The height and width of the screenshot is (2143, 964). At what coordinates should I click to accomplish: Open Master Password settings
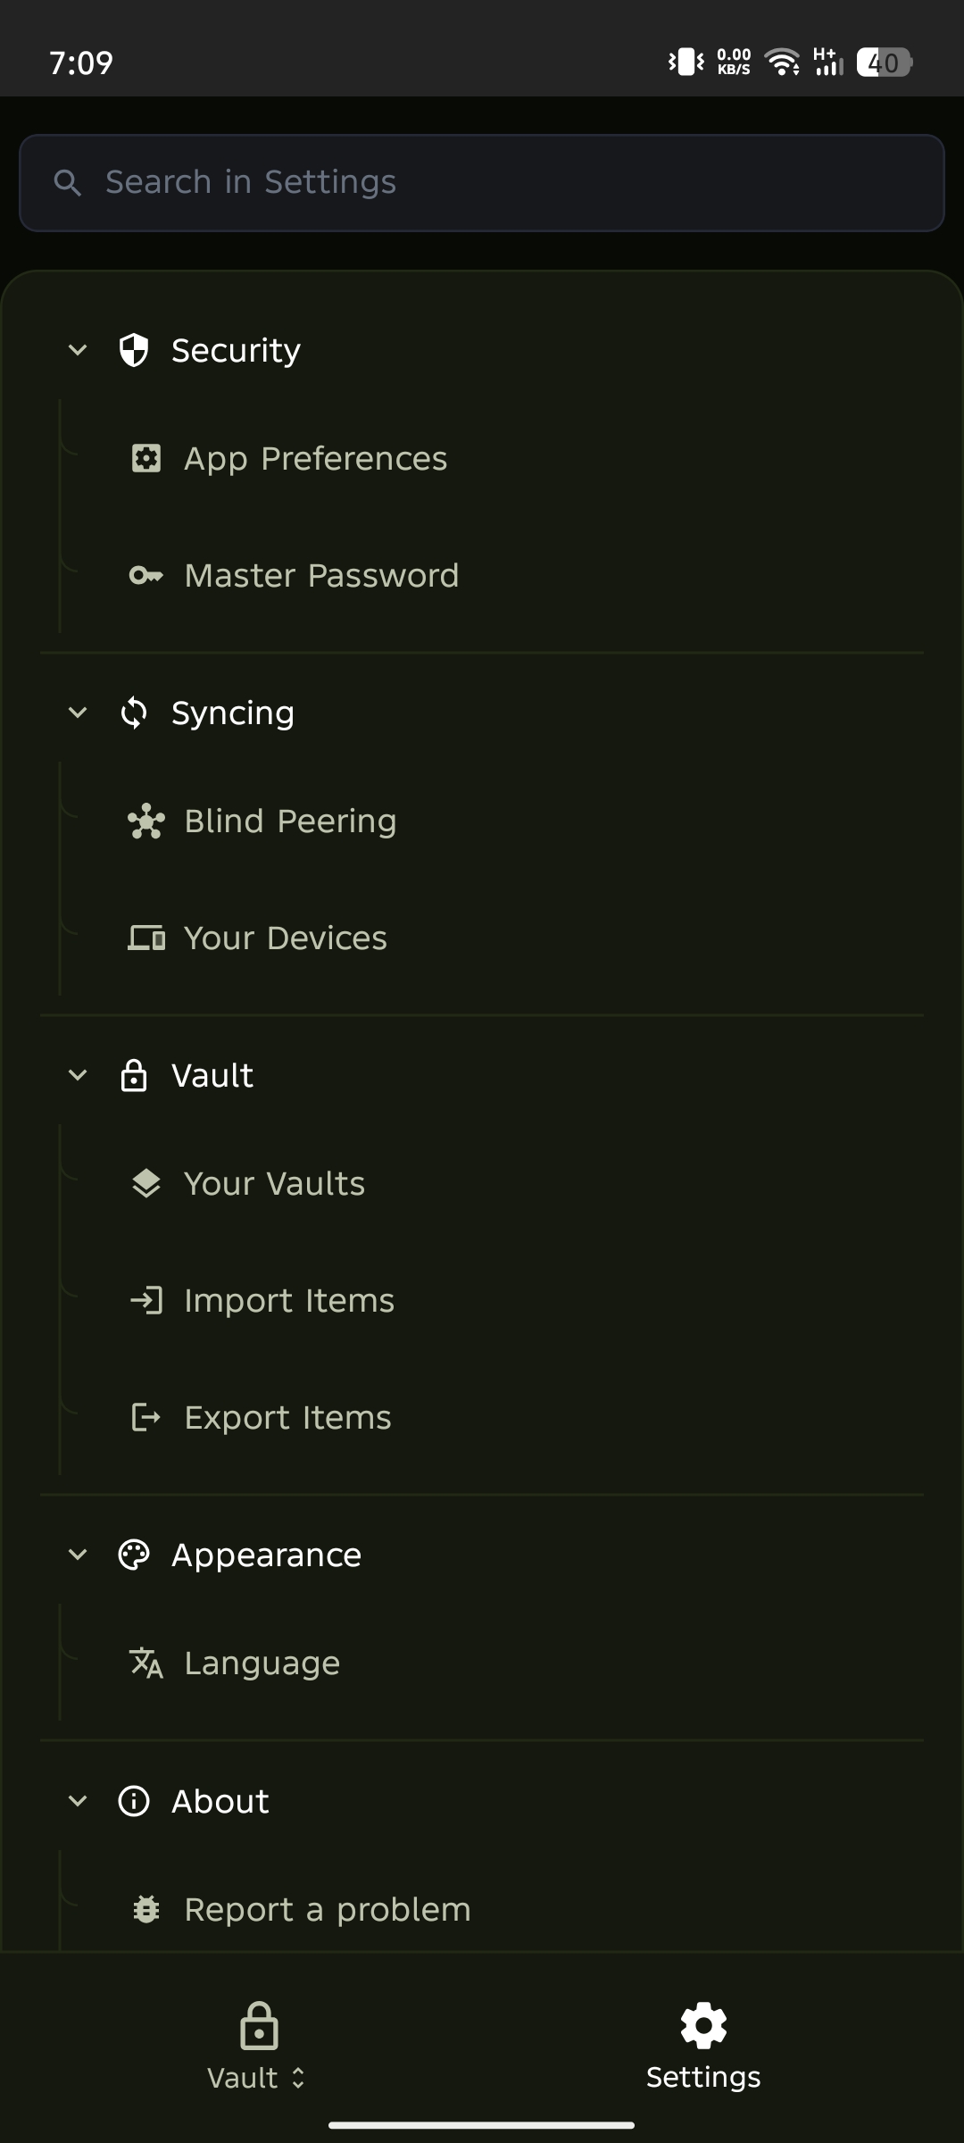(321, 575)
